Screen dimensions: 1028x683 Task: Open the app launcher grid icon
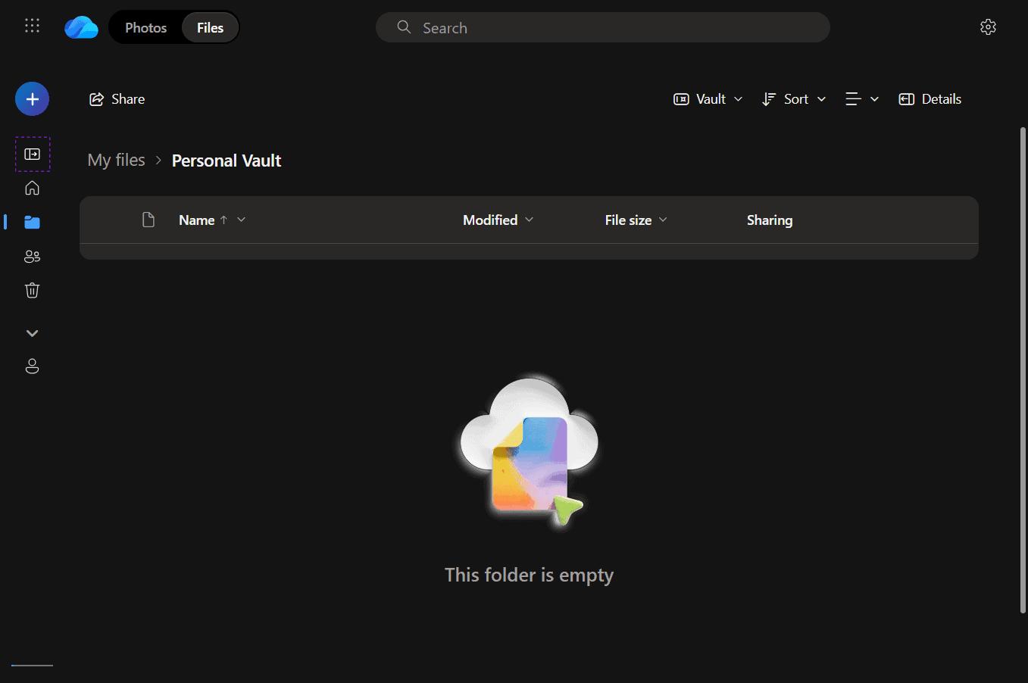pos(32,26)
